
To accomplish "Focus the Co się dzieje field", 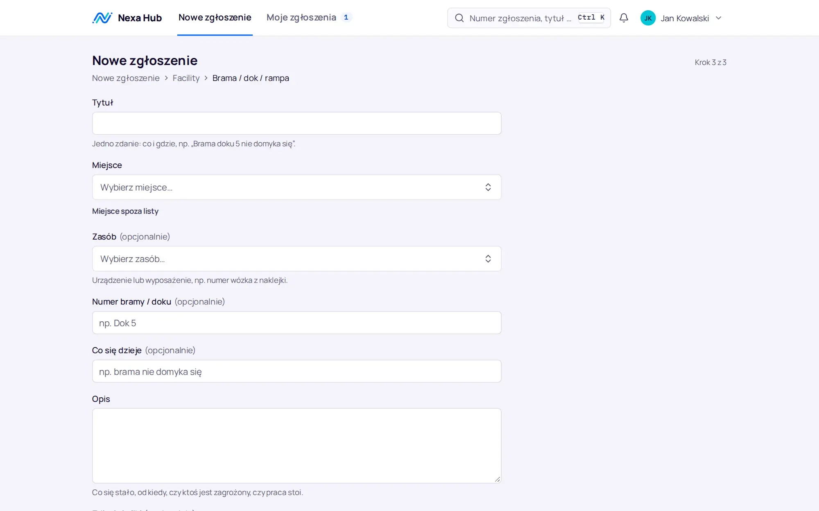I will point(296,372).
